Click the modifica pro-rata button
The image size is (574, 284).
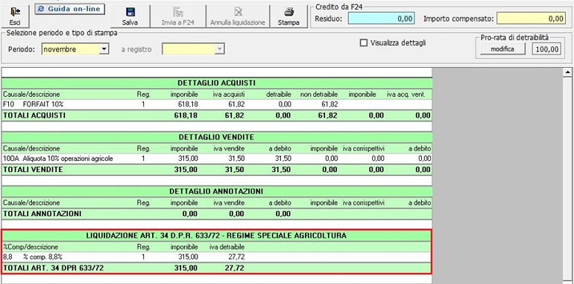click(502, 49)
